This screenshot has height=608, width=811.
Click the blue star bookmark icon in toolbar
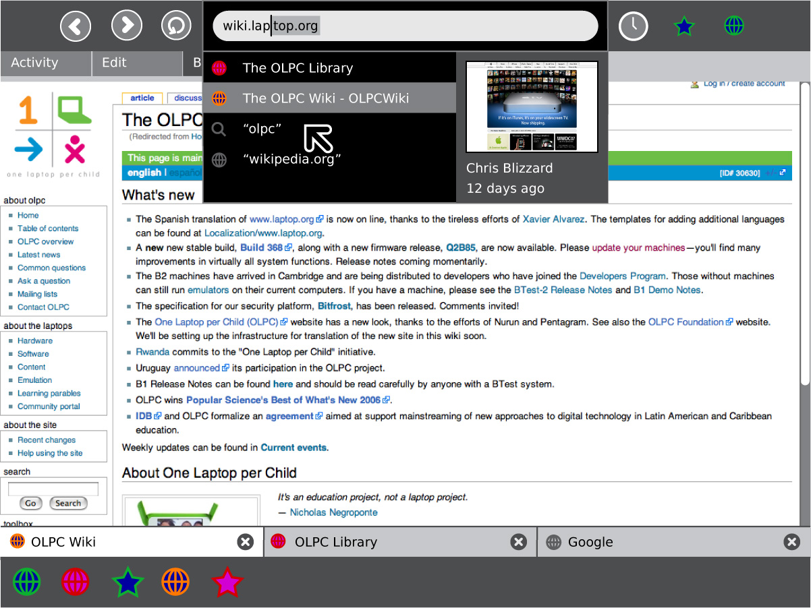coord(684,26)
